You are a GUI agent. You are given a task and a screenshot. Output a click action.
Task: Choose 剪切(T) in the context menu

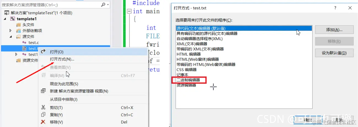[x=93, y=108]
